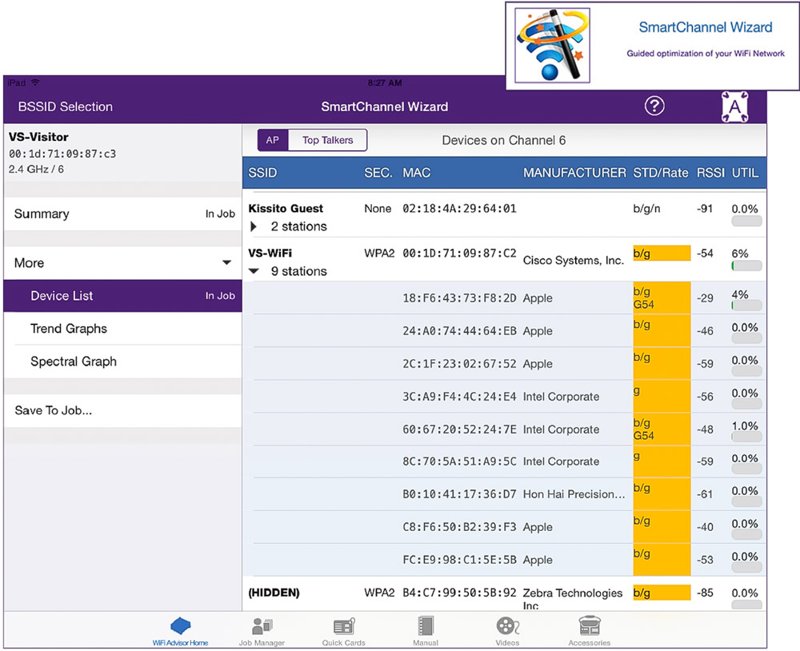The height and width of the screenshot is (651, 800).
Task: Click the -29 RSSI value
Action: [705, 298]
